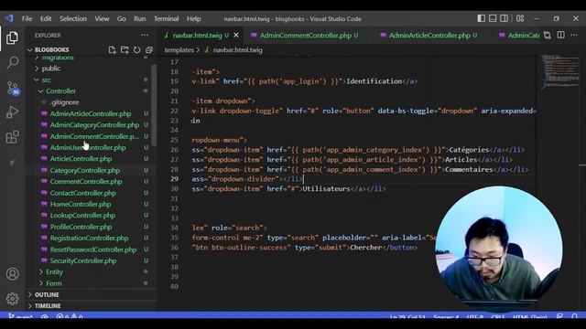Open .gitignore in Controller folder
The height and width of the screenshot is (329, 586).
click(64, 102)
